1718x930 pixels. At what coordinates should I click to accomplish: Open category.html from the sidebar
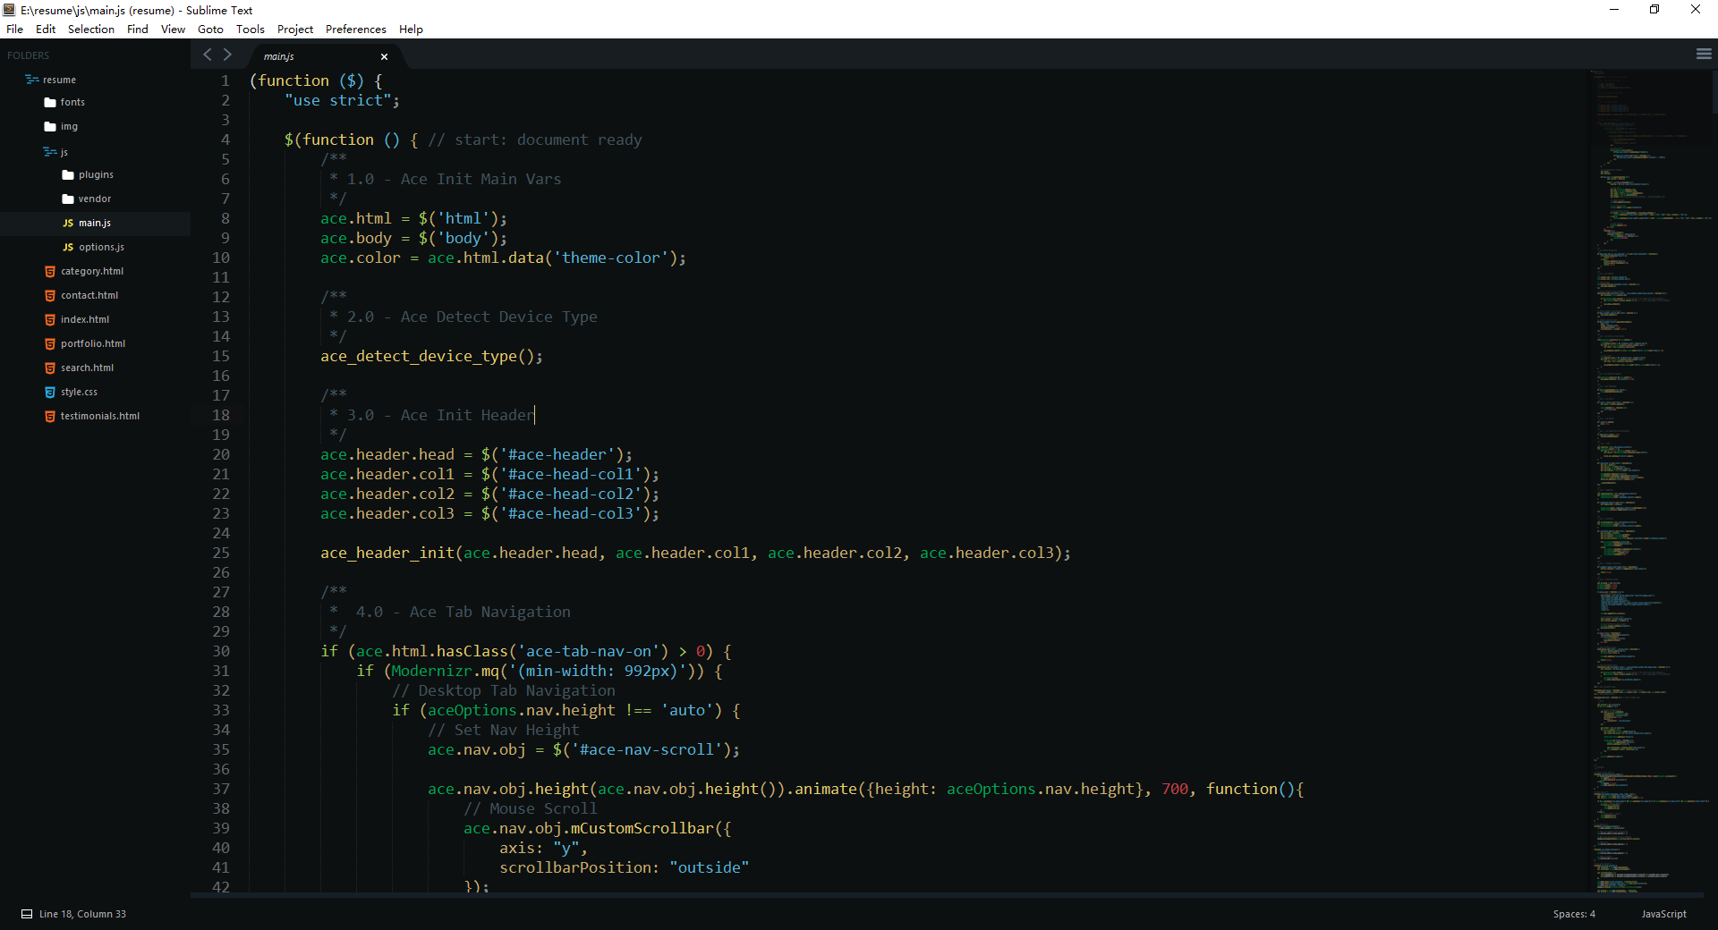point(92,271)
